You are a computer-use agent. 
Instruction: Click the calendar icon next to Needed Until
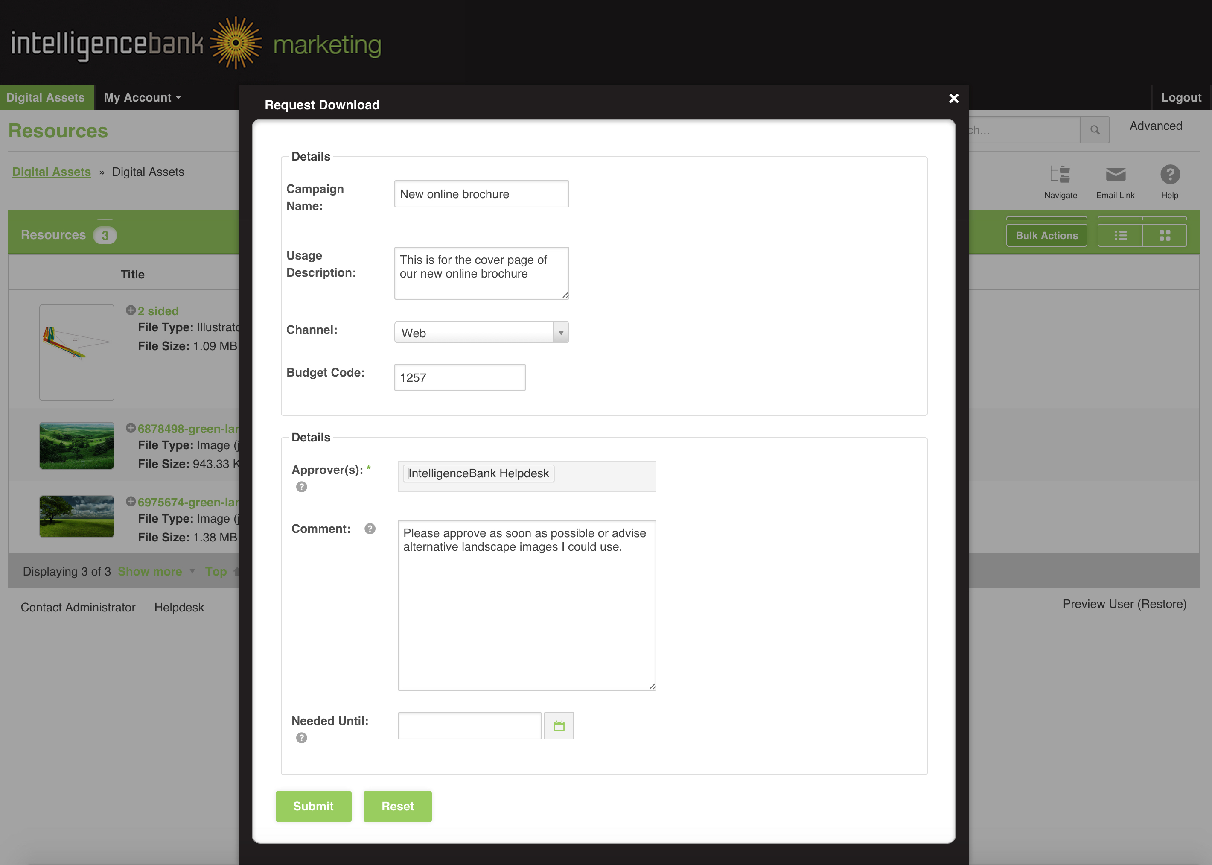pos(559,725)
